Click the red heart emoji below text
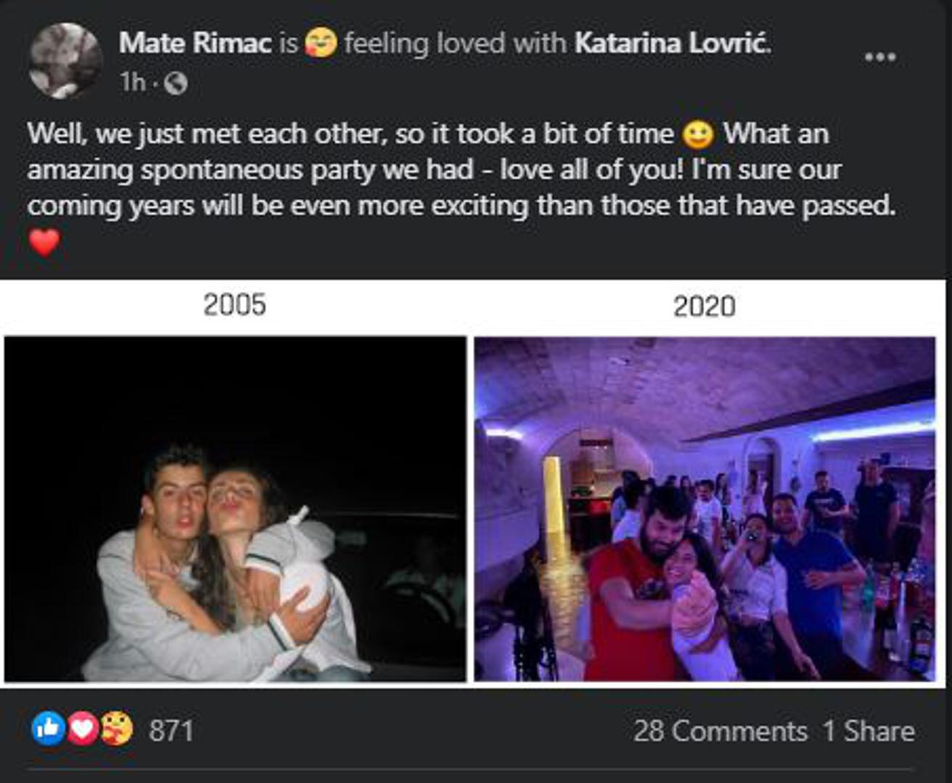 pos(44,242)
